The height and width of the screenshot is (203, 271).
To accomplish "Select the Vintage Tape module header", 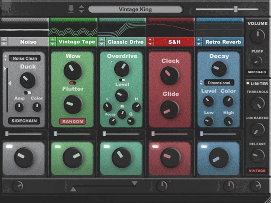I will click(x=77, y=42).
